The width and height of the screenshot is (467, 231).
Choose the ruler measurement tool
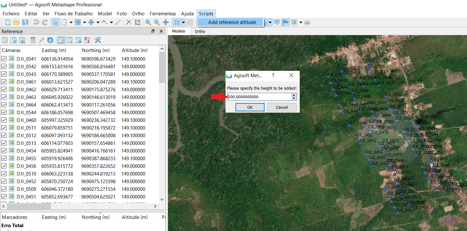118,22
